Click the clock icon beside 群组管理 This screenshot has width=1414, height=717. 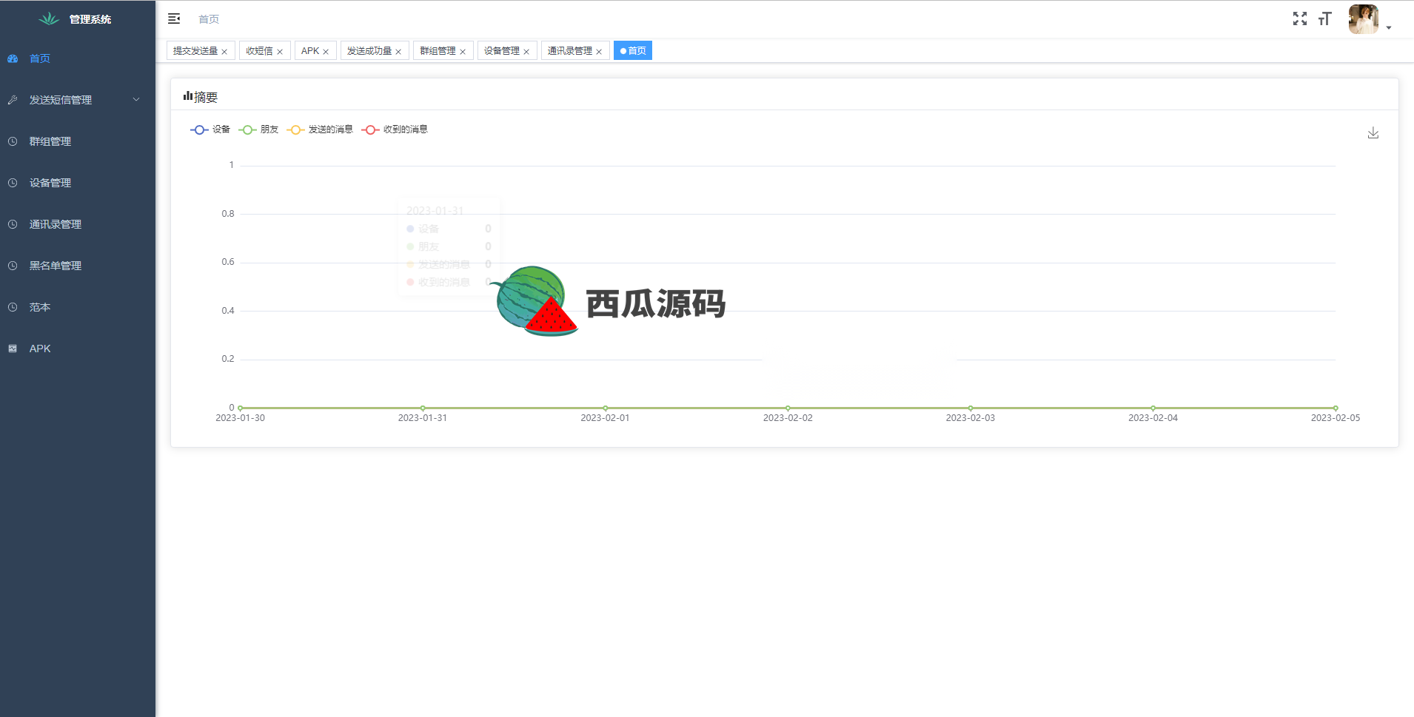pyautogui.click(x=13, y=141)
